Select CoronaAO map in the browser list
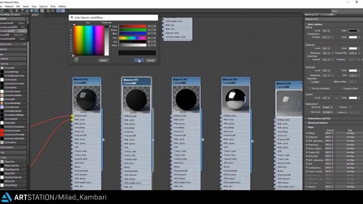Image resolution: width=363 pixels, height=204 pixels. click(x=14, y=68)
